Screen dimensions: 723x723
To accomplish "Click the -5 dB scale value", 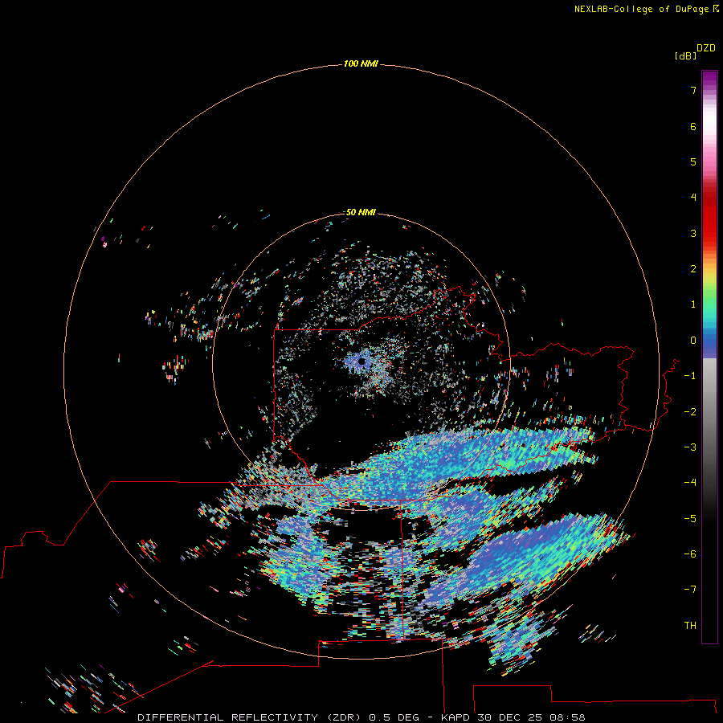I will coord(690,519).
